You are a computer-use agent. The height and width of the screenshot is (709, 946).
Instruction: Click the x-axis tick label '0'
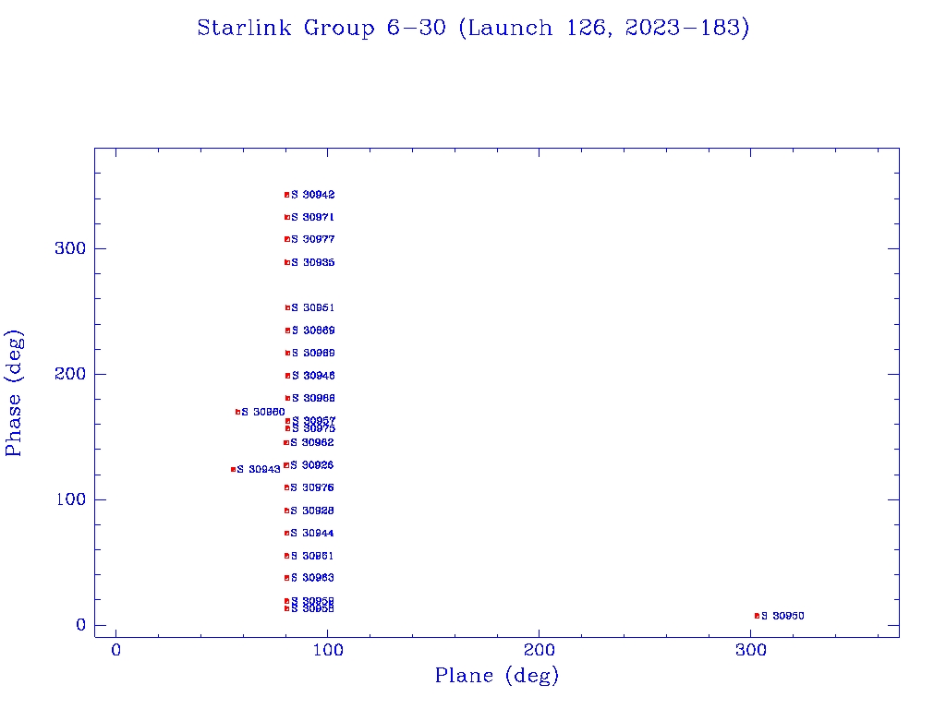coord(115,650)
